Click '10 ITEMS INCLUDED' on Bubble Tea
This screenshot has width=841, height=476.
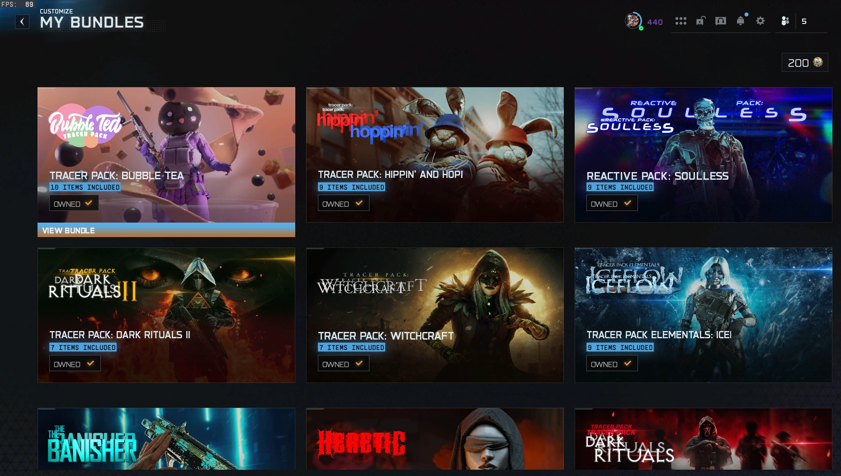coord(85,187)
